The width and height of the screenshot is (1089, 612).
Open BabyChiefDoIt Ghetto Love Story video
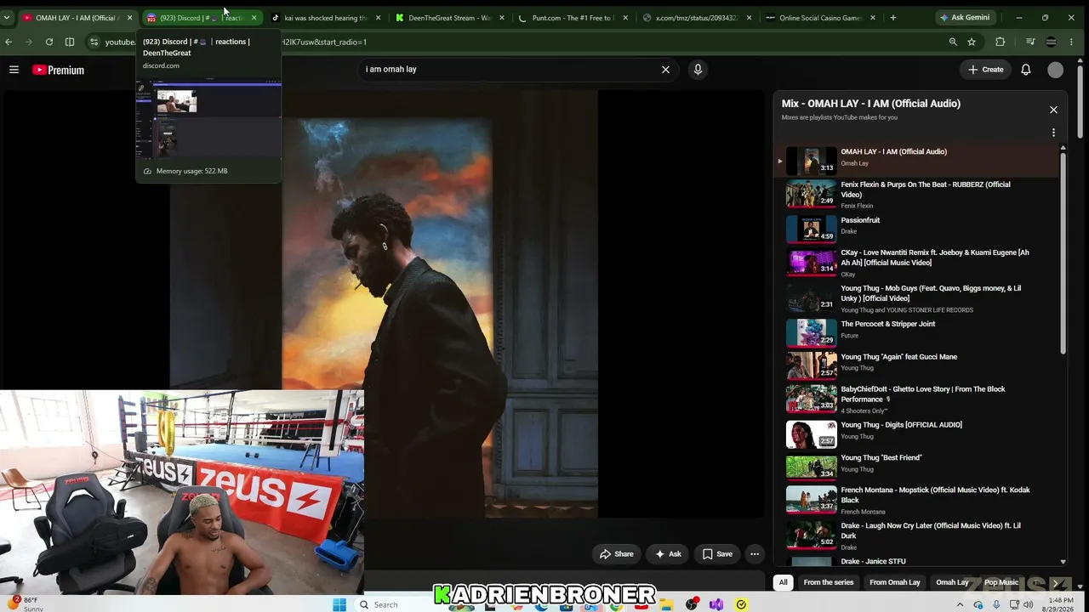pyautogui.click(x=923, y=394)
